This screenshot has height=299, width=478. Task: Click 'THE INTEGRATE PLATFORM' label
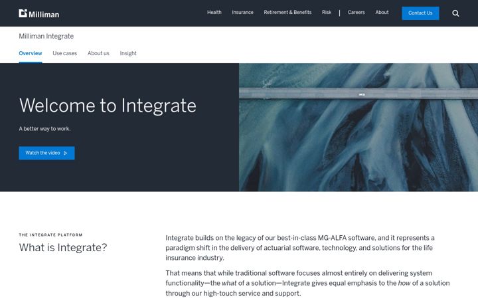point(50,235)
